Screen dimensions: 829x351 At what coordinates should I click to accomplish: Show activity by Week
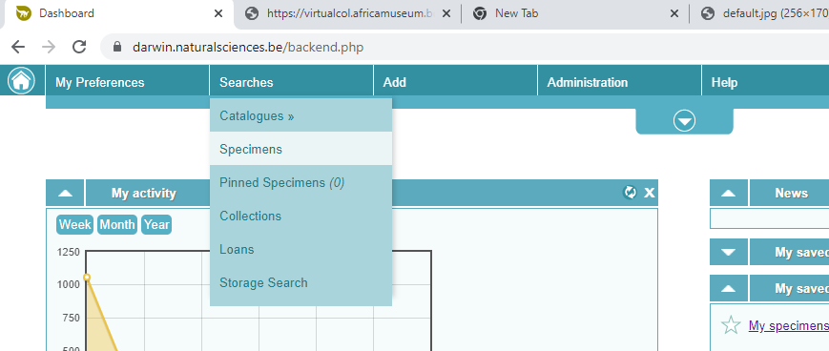75,225
